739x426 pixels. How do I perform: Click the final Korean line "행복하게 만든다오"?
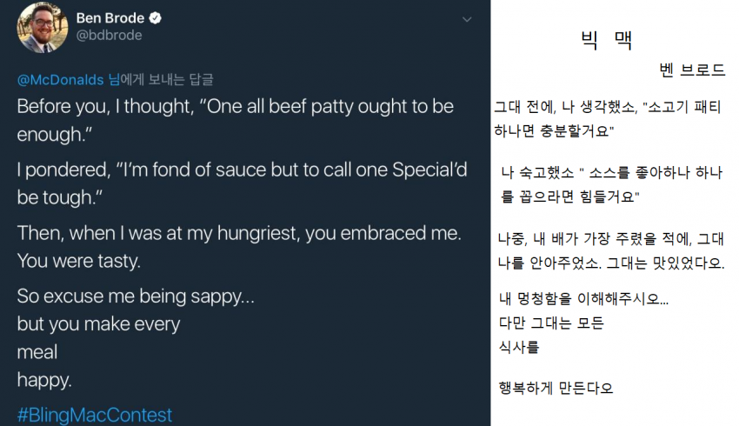pos(556,387)
